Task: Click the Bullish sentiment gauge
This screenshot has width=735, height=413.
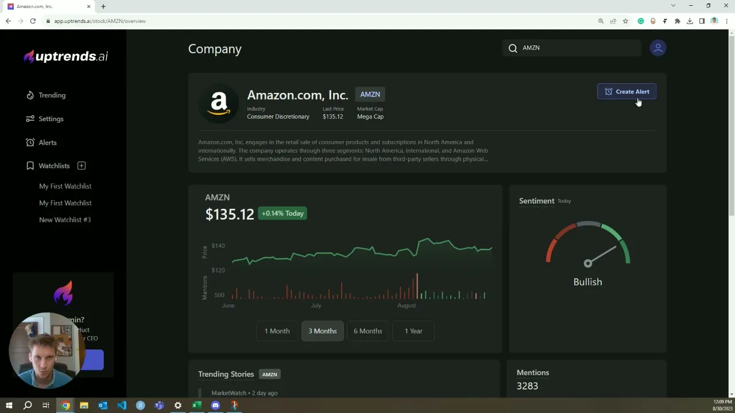Action: (x=587, y=245)
